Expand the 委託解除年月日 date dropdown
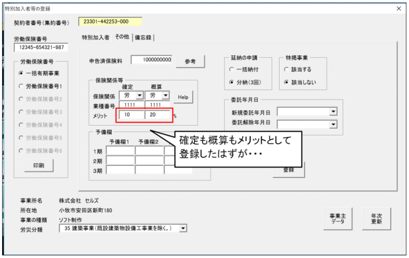409x258 pixels. pyautogui.click(x=333, y=124)
